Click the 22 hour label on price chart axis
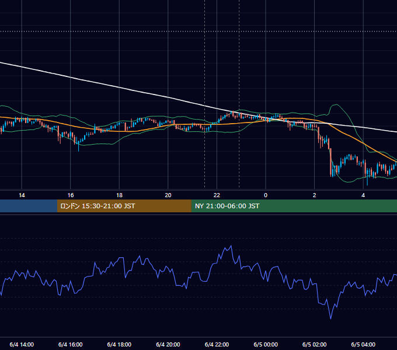The height and width of the screenshot is (350, 397). coord(217,195)
